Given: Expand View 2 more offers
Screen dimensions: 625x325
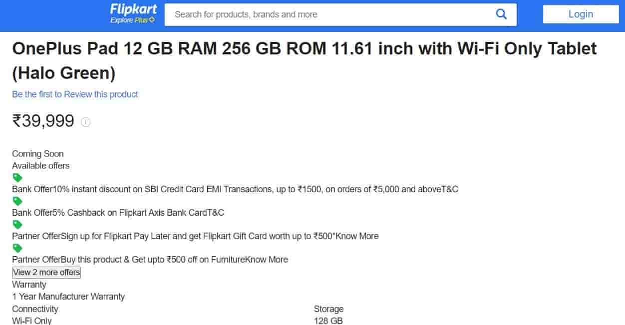Looking at the screenshot, I should point(46,273).
